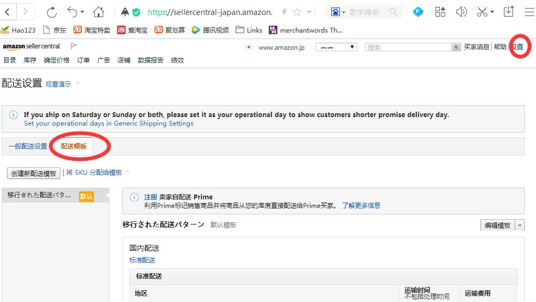Click the undo arrow icon in toolbar

point(73,12)
